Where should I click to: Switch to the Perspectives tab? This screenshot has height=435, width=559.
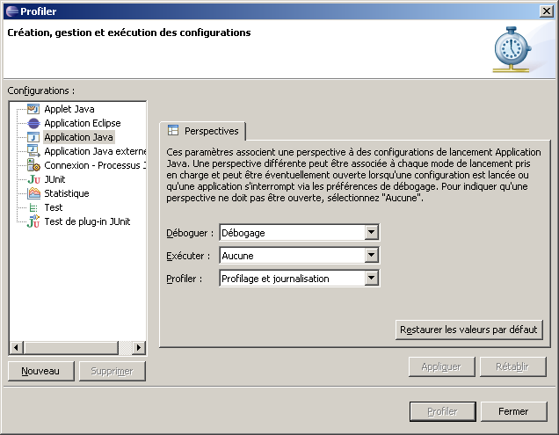[202, 131]
